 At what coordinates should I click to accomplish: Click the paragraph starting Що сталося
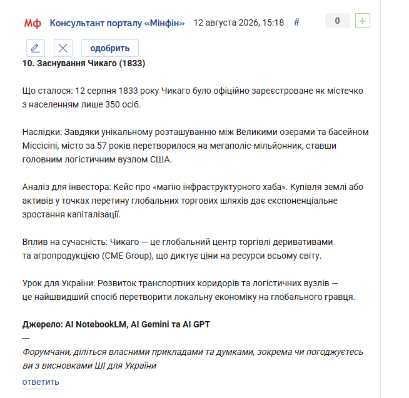click(193, 97)
